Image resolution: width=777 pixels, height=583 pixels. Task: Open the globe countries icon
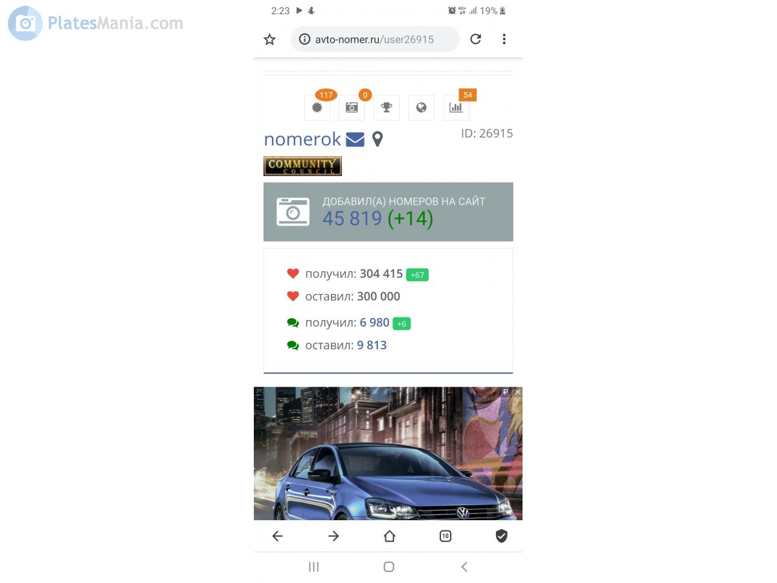[x=422, y=108]
